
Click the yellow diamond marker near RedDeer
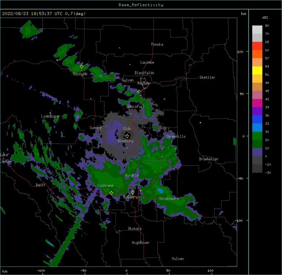pos(139,92)
